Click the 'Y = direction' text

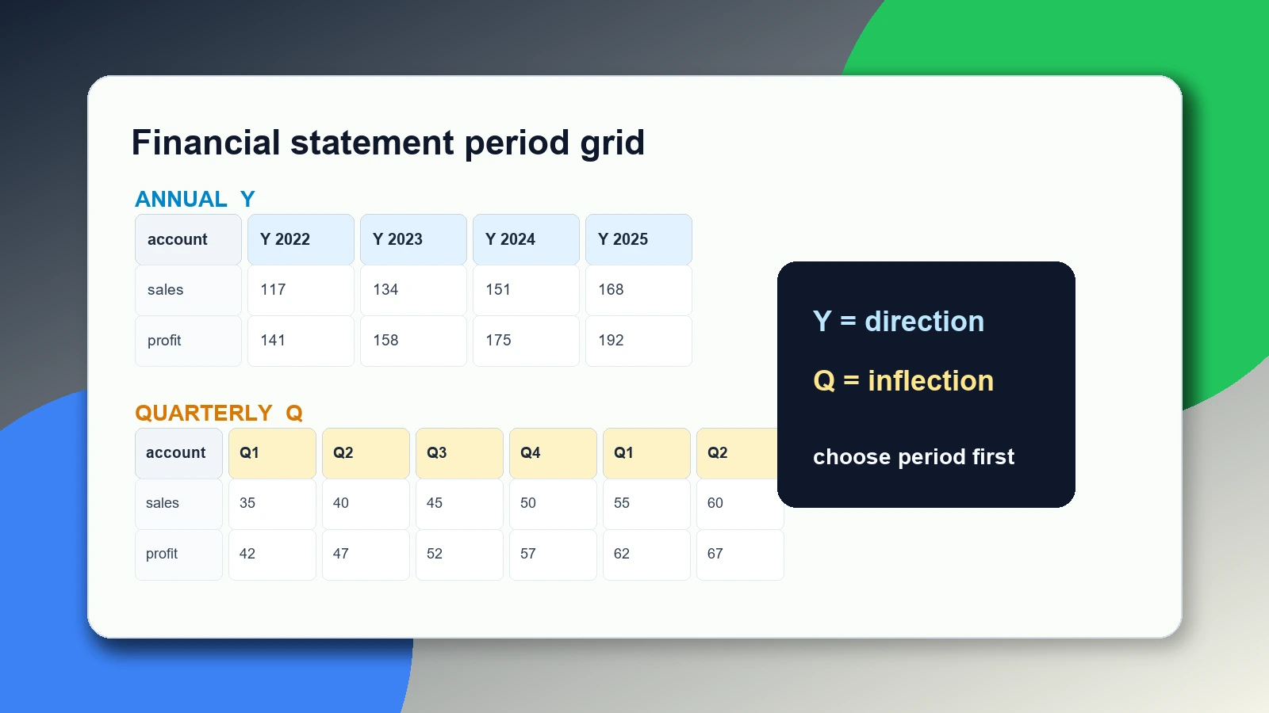[899, 321]
